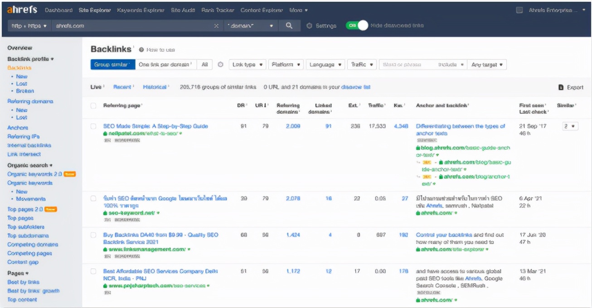Expand the Language filter dropdown

click(325, 65)
